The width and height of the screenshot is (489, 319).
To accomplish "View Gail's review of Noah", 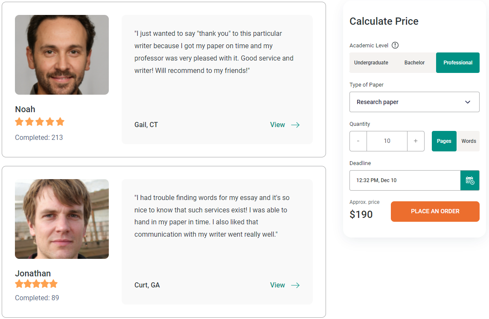I will [277, 125].
